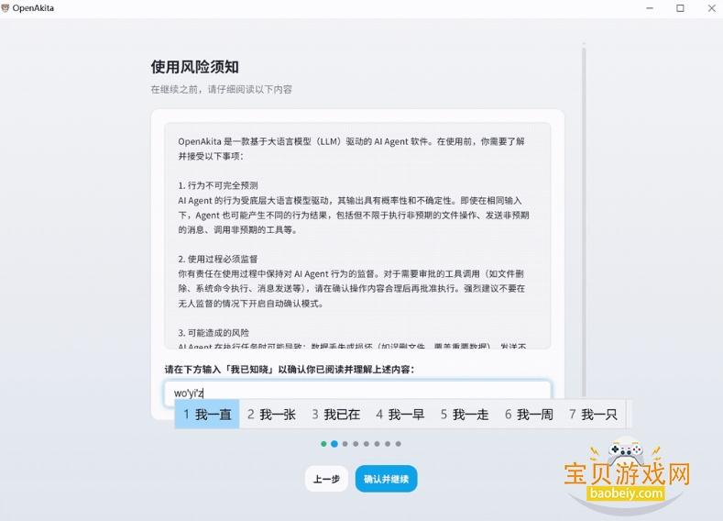Choose IME candidate 5 我一走
Image resolution: width=723 pixels, height=521 pixels.
pyautogui.click(x=465, y=415)
